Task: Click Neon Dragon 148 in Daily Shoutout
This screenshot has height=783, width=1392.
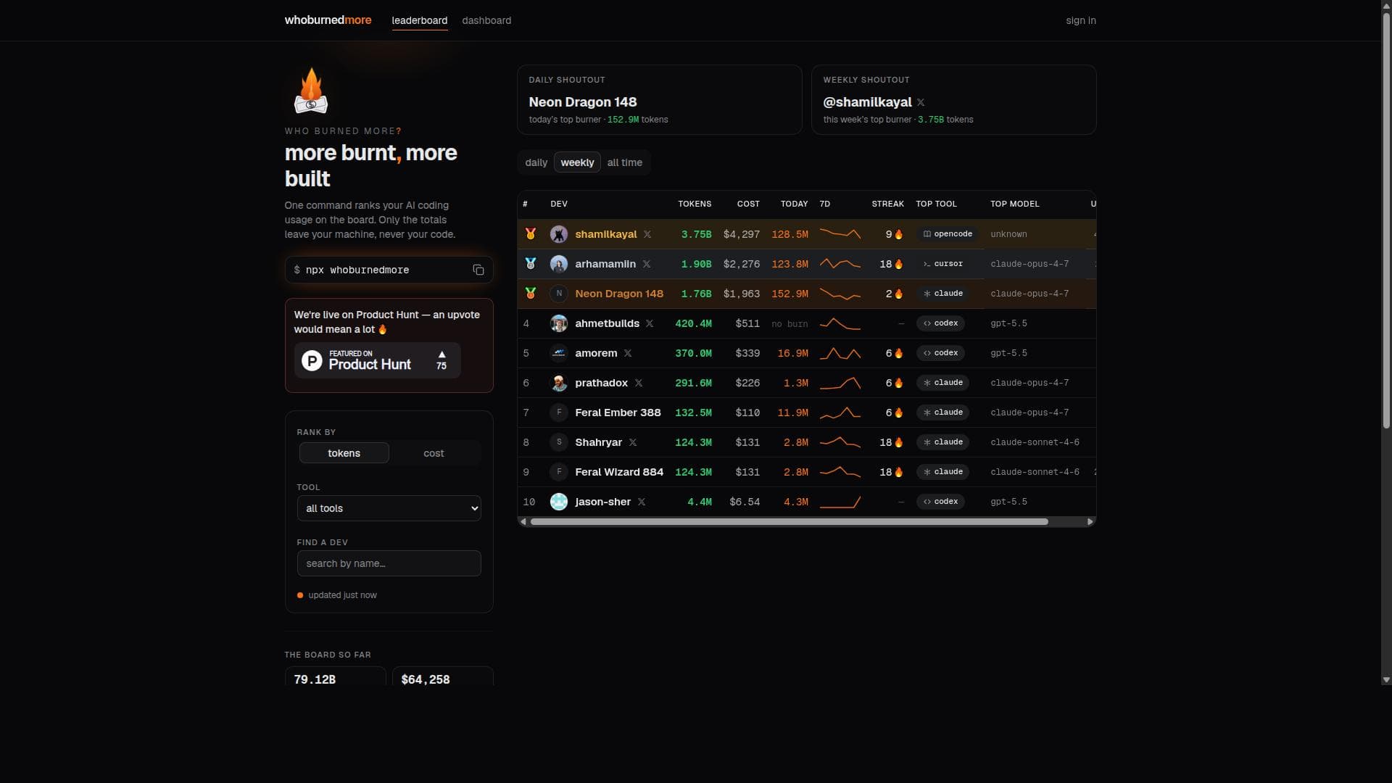Action: [583, 102]
